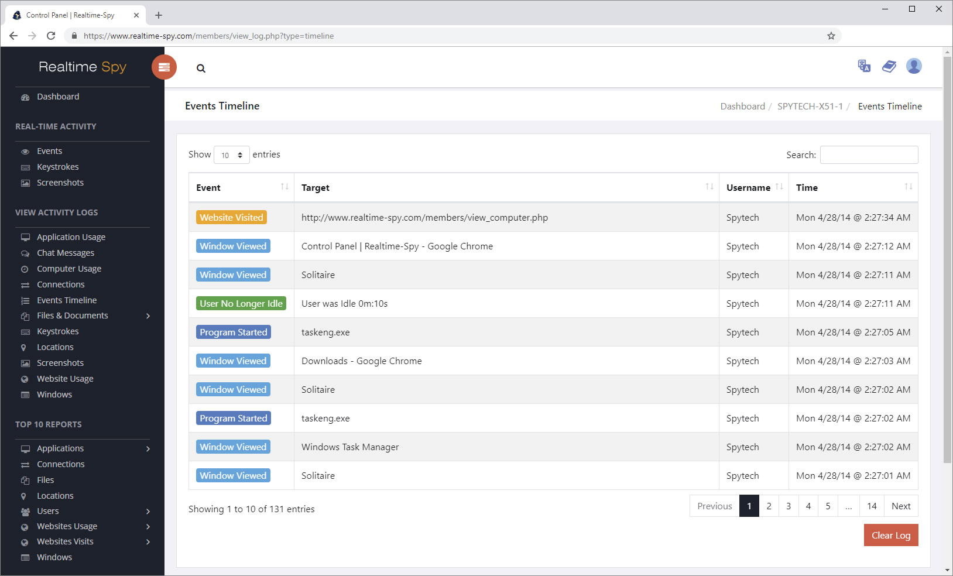This screenshot has width=953, height=576.
Task: Go to page 3 of entries
Action: pyautogui.click(x=789, y=506)
